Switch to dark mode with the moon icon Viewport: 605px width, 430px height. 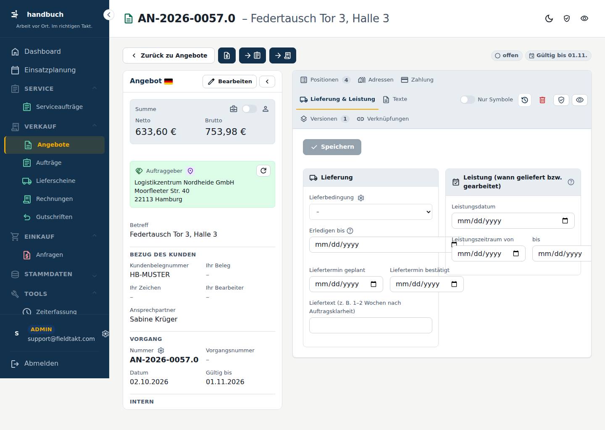point(549,18)
